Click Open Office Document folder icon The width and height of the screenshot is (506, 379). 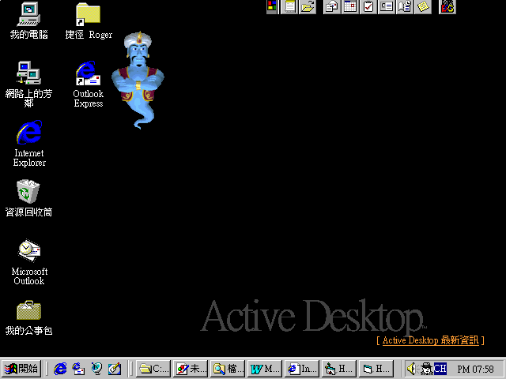308,7
